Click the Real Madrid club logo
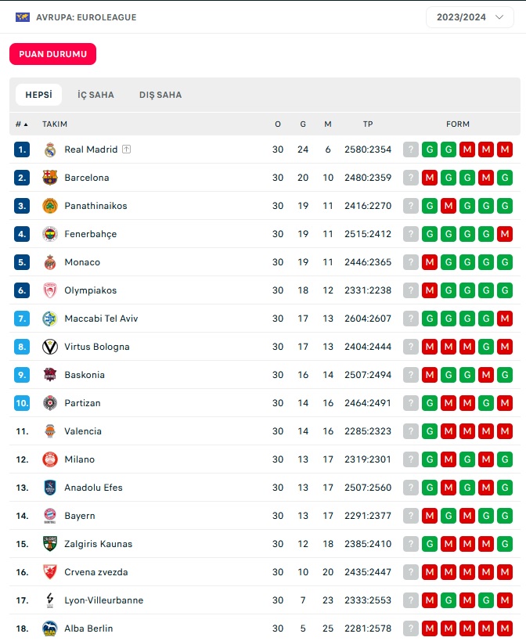 (50, 149)
